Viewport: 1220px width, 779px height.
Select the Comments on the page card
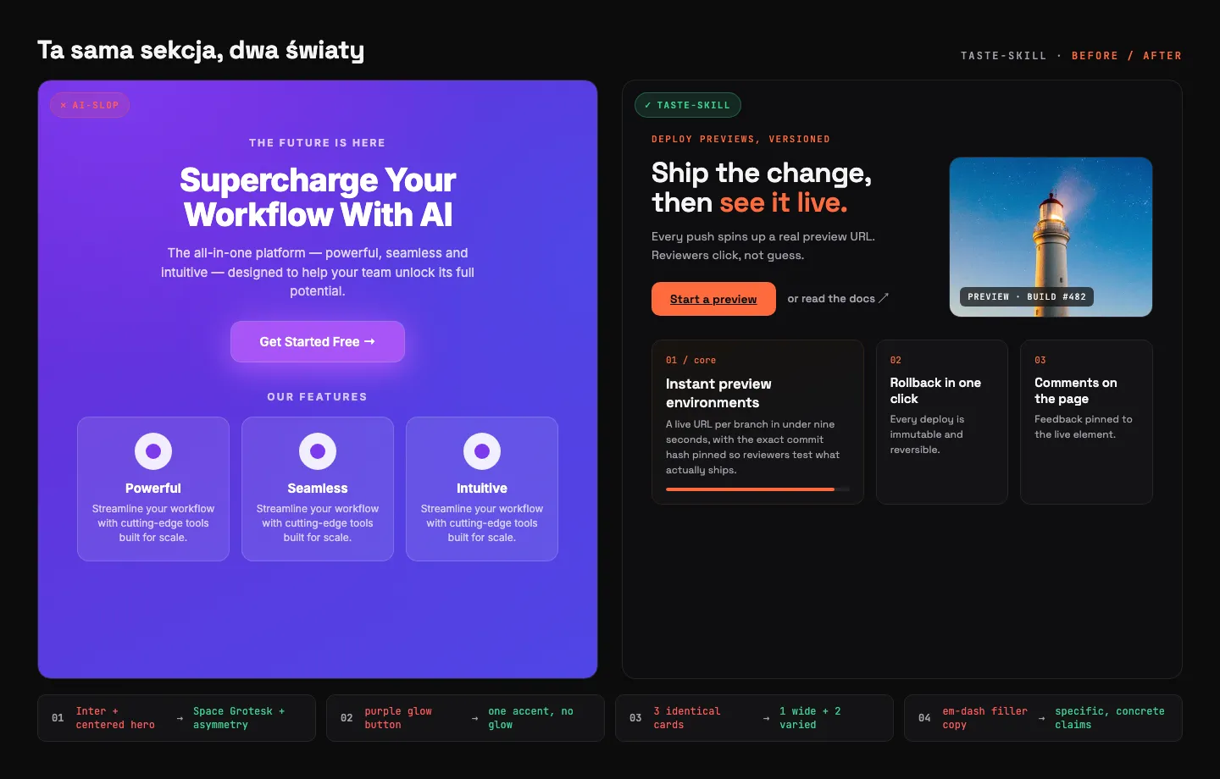[1086, 422]
